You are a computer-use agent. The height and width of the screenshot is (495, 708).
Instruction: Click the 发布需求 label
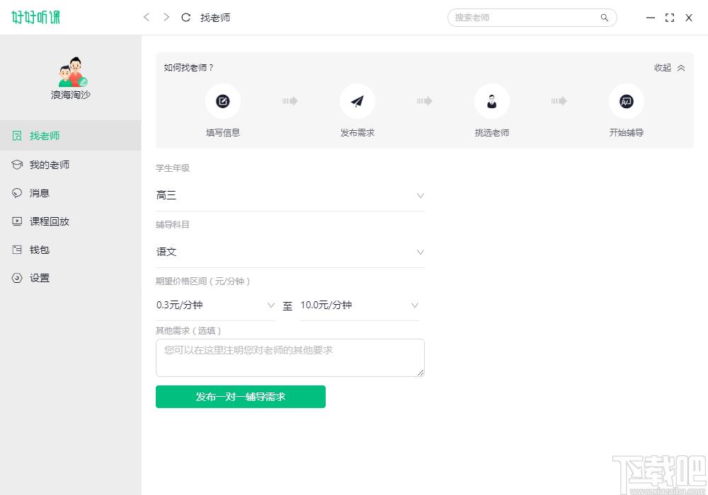[x=357, y=132]
